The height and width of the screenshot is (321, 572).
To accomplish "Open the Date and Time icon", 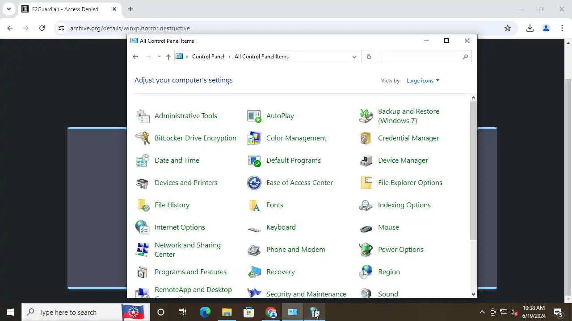I will click(143, 160).
